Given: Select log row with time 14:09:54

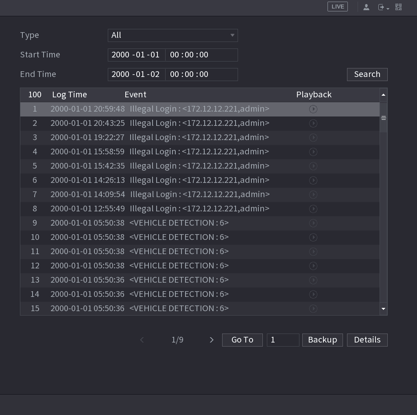Looking at the screenshot, I should [x=200, y=195].
